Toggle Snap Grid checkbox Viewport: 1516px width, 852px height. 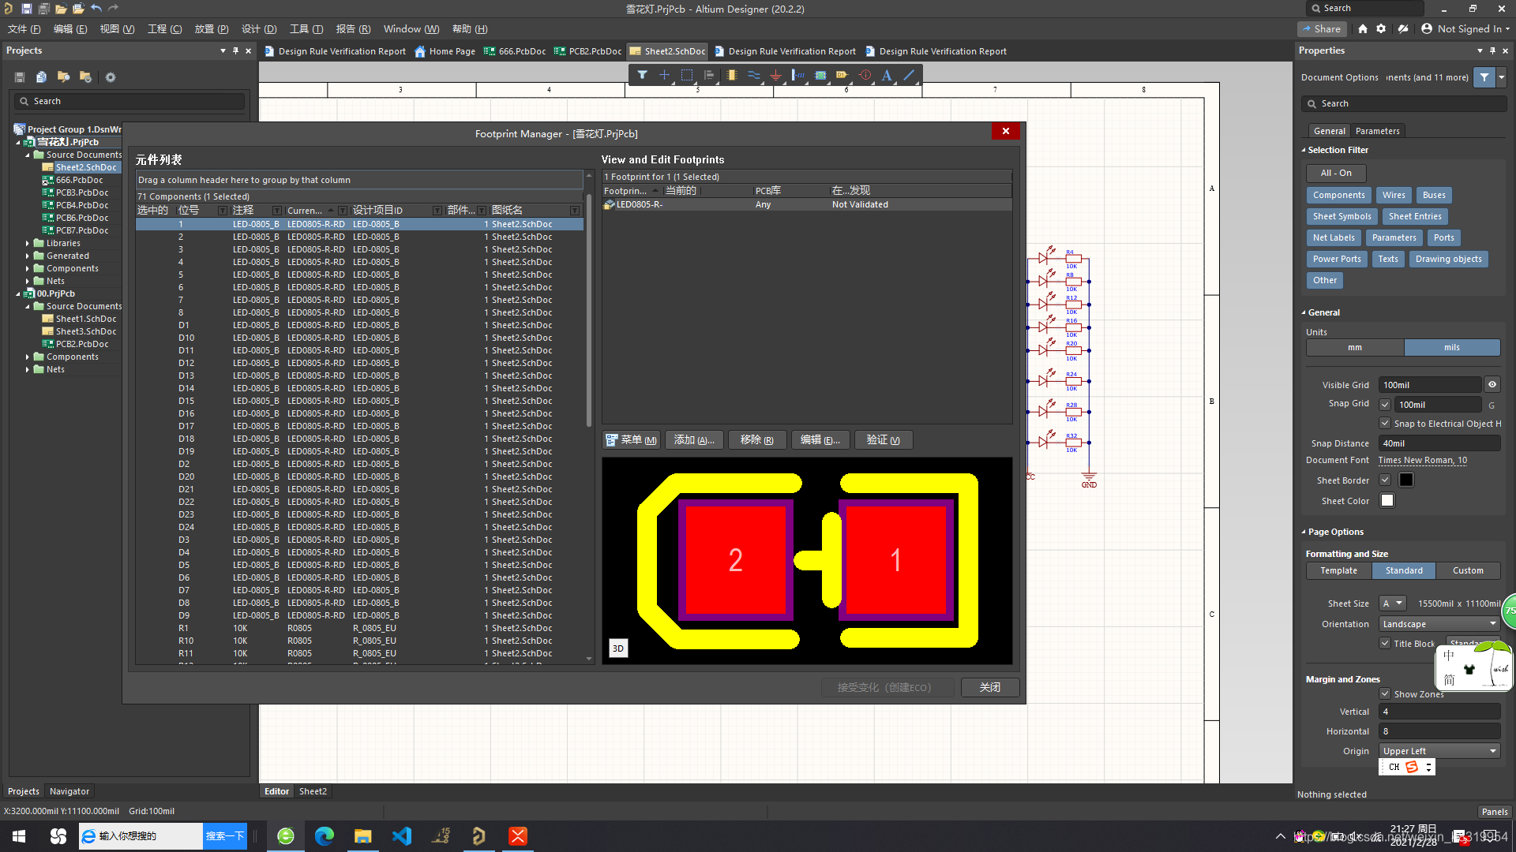pos(1385,405)
